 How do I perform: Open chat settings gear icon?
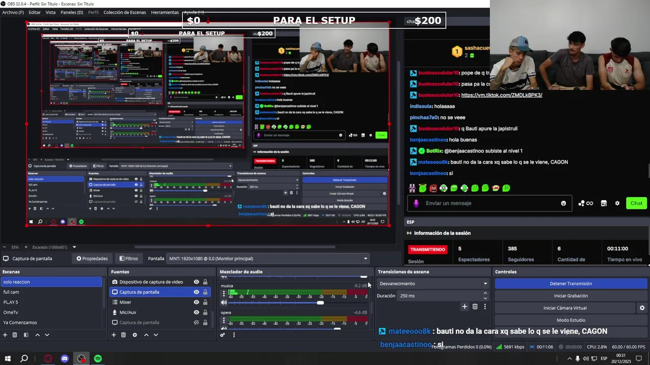point(617,203)
